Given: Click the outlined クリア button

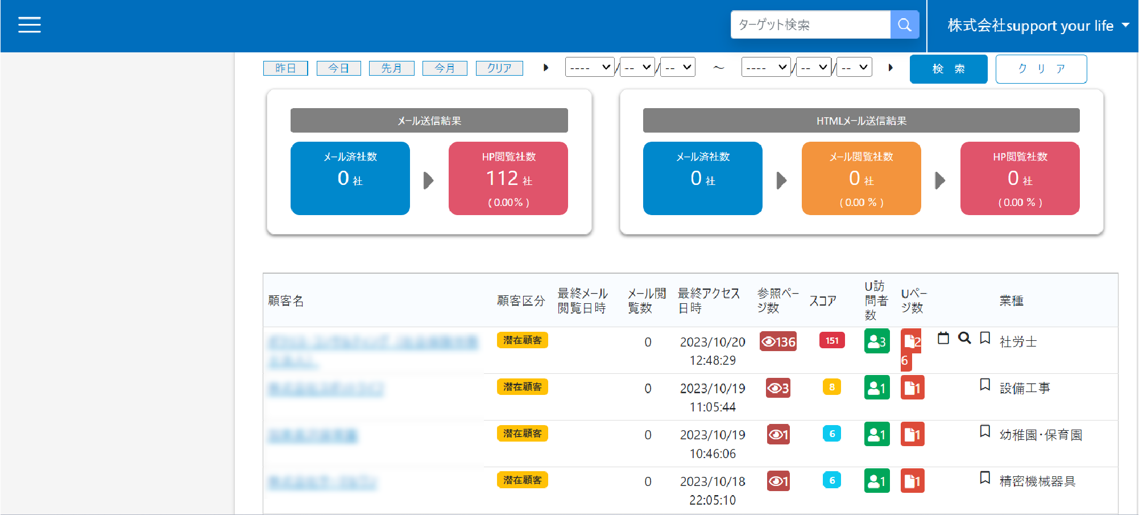Looking at the screenshot, I should coord(1041,69).
